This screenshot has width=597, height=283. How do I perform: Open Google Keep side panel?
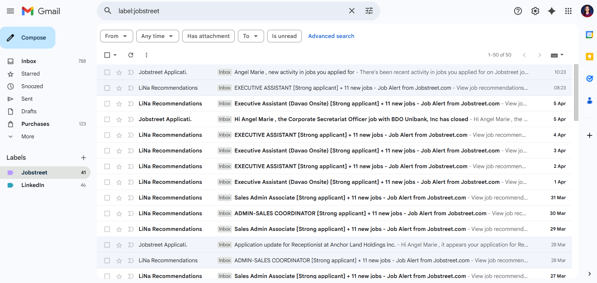tap(589, 56)
